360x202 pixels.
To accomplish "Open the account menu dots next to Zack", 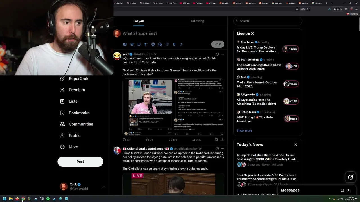I will pyautogui.click(x=104, y=187).
